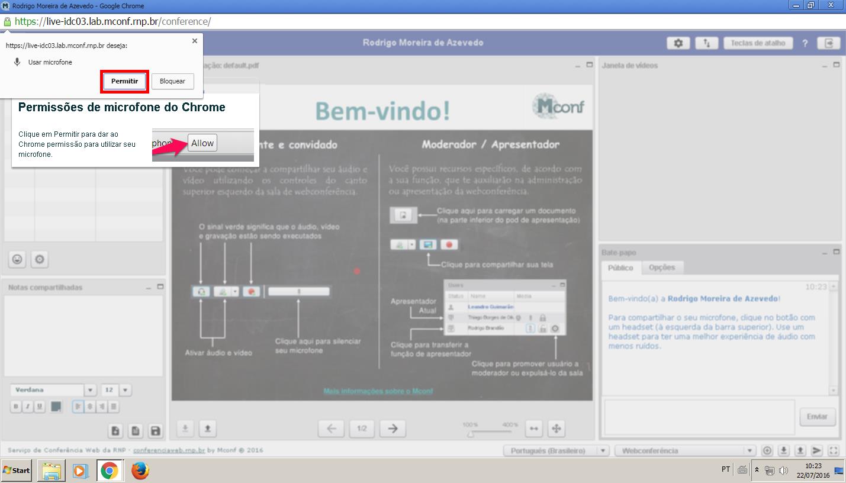Open the Windows Start menu
The width and height of the screenshot is (846, 483).
pyautogui.click(x=17, y=471)
